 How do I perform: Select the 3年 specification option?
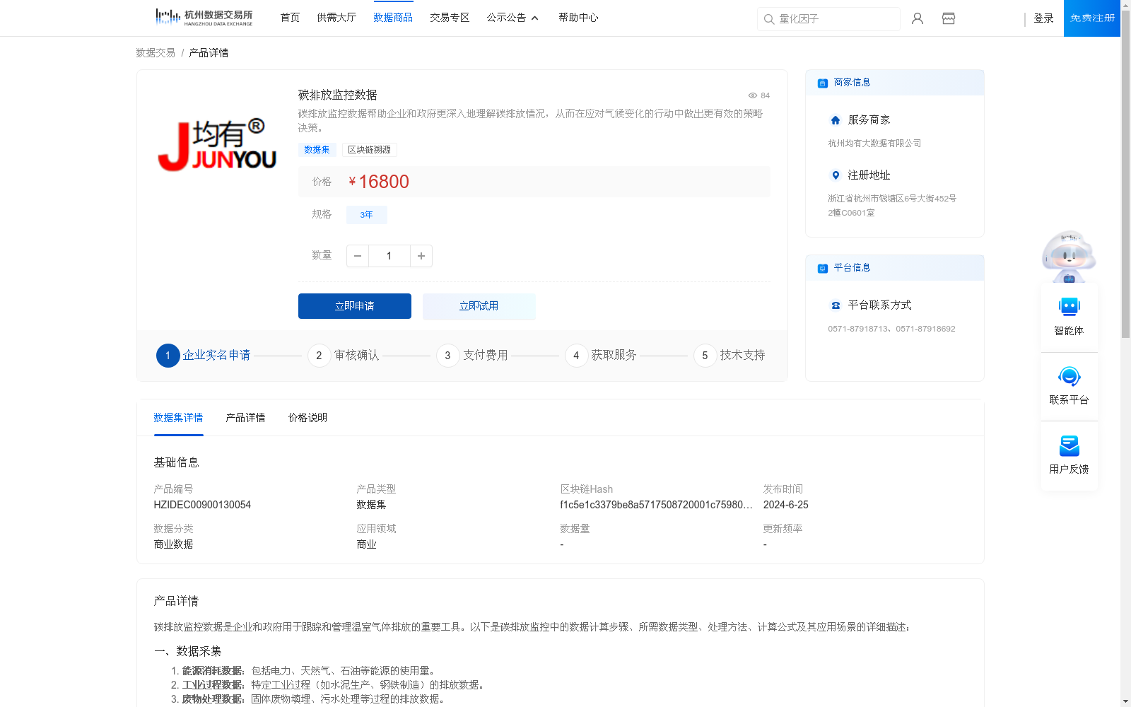[366, 215]
